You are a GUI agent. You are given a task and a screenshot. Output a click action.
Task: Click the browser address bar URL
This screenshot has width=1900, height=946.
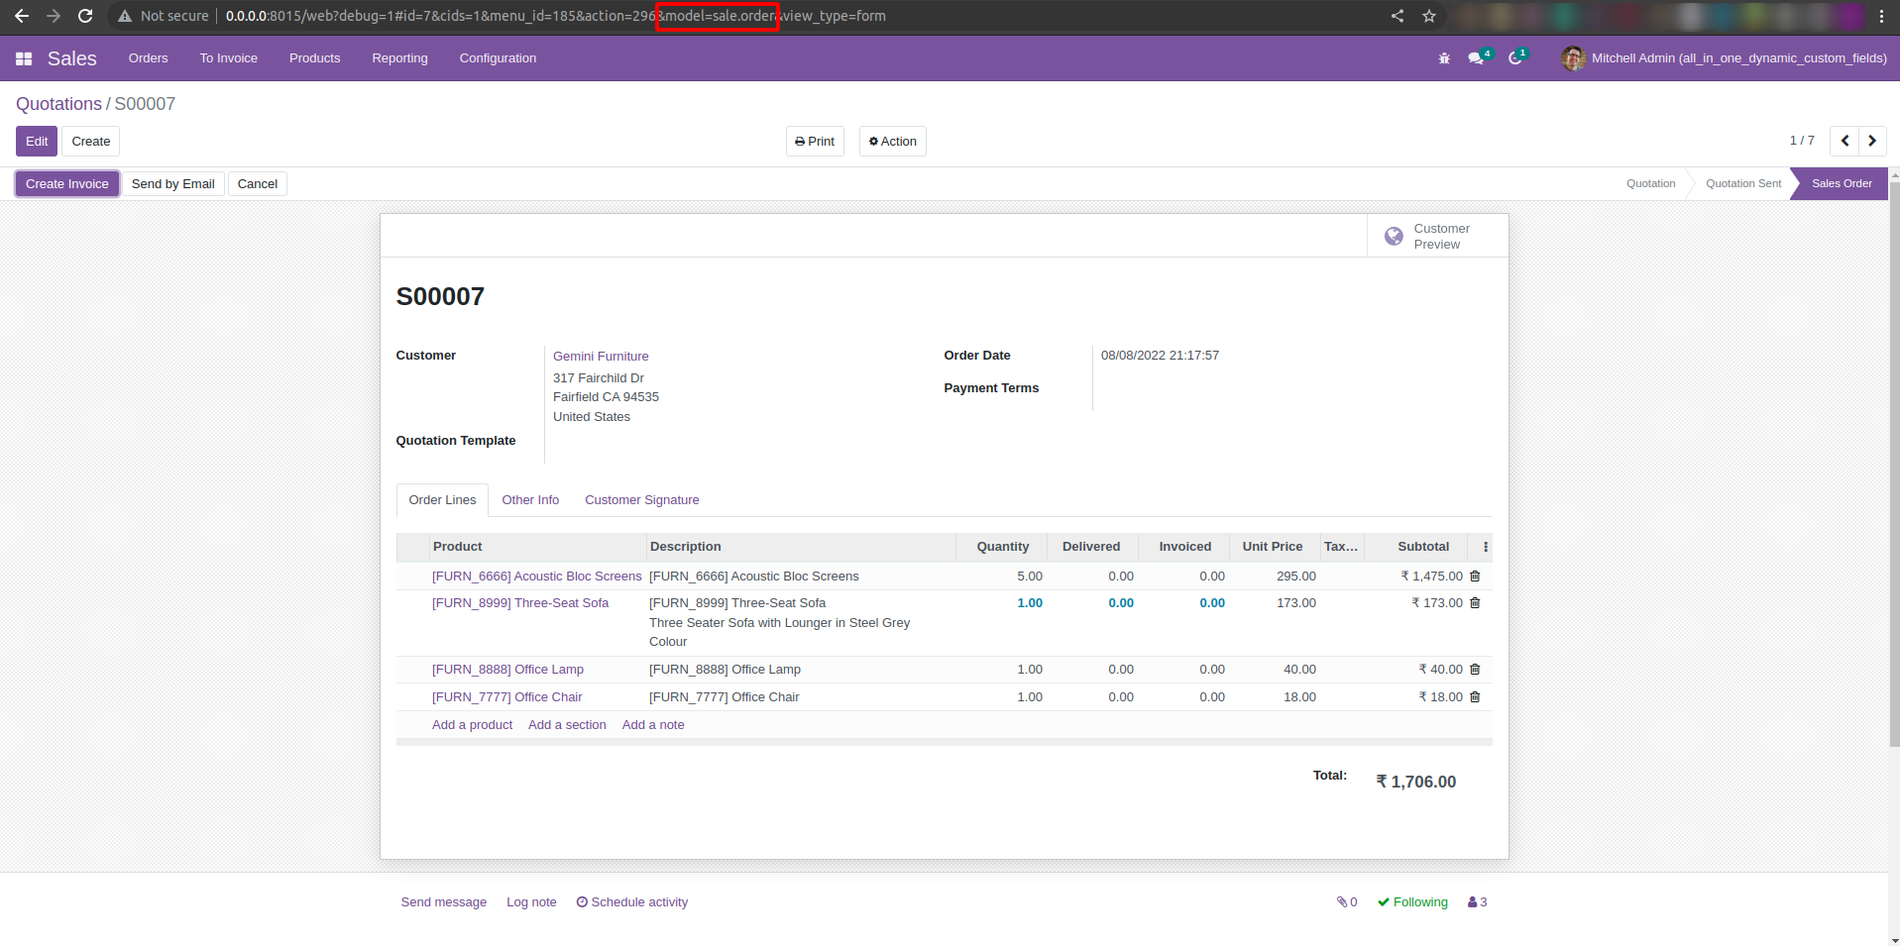click(x=555, y=16)
